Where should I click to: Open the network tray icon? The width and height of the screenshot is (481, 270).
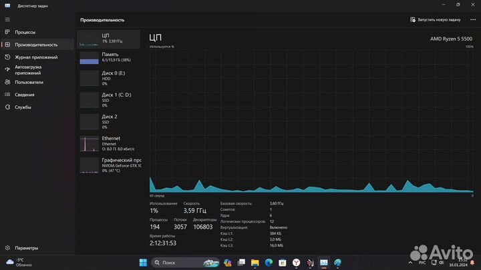coord(434,263)
